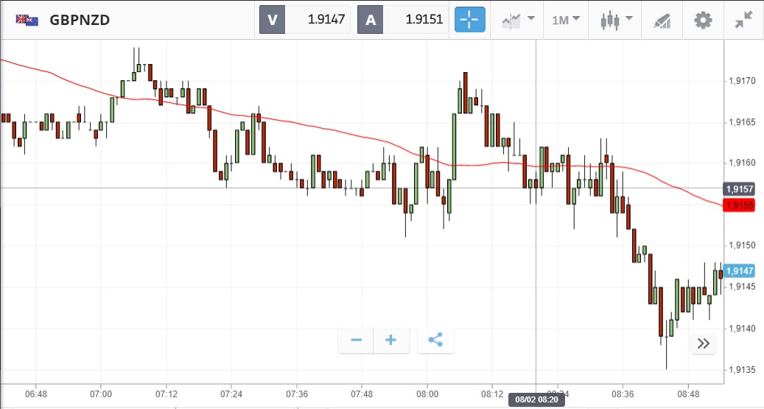Viewport: 764px width, 409px height.
Task: Select the drawing tools icon
Action: click(x=662, y=21)
